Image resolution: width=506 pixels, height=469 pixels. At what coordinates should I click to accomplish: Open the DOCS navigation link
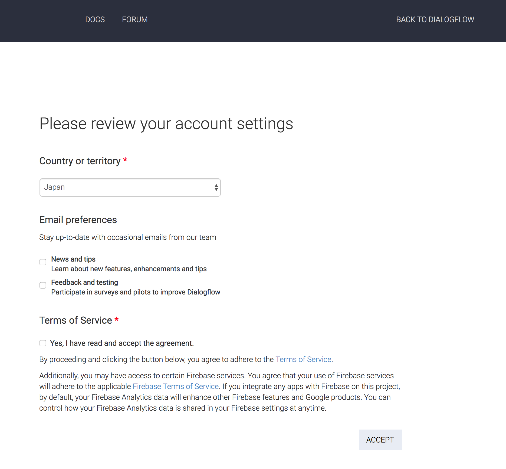point(95,19)
